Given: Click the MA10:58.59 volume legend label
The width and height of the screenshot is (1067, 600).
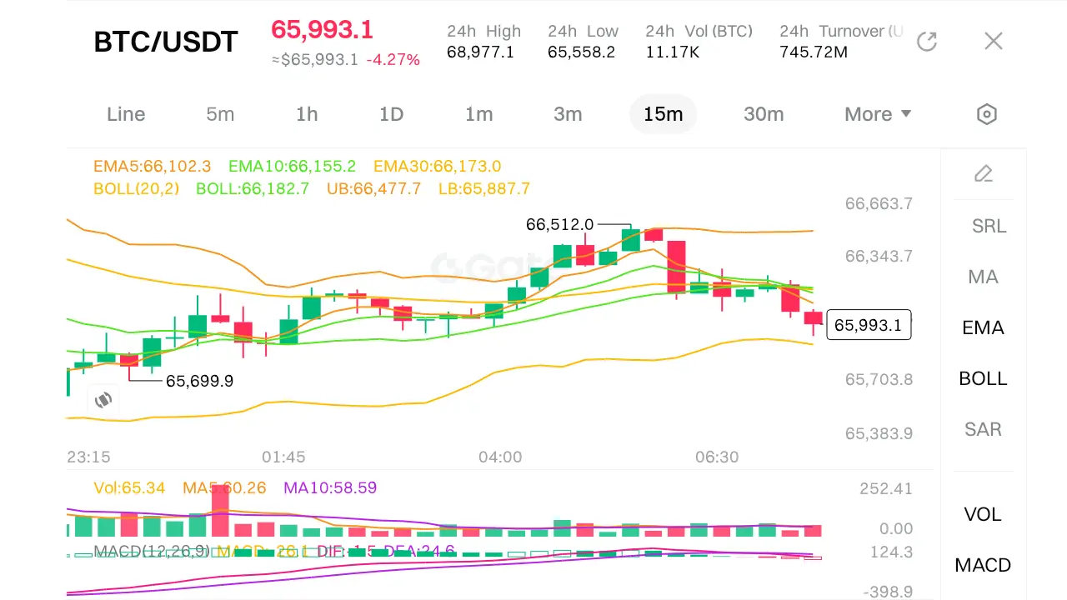Looking at the screenshot, I should (330, 487).
